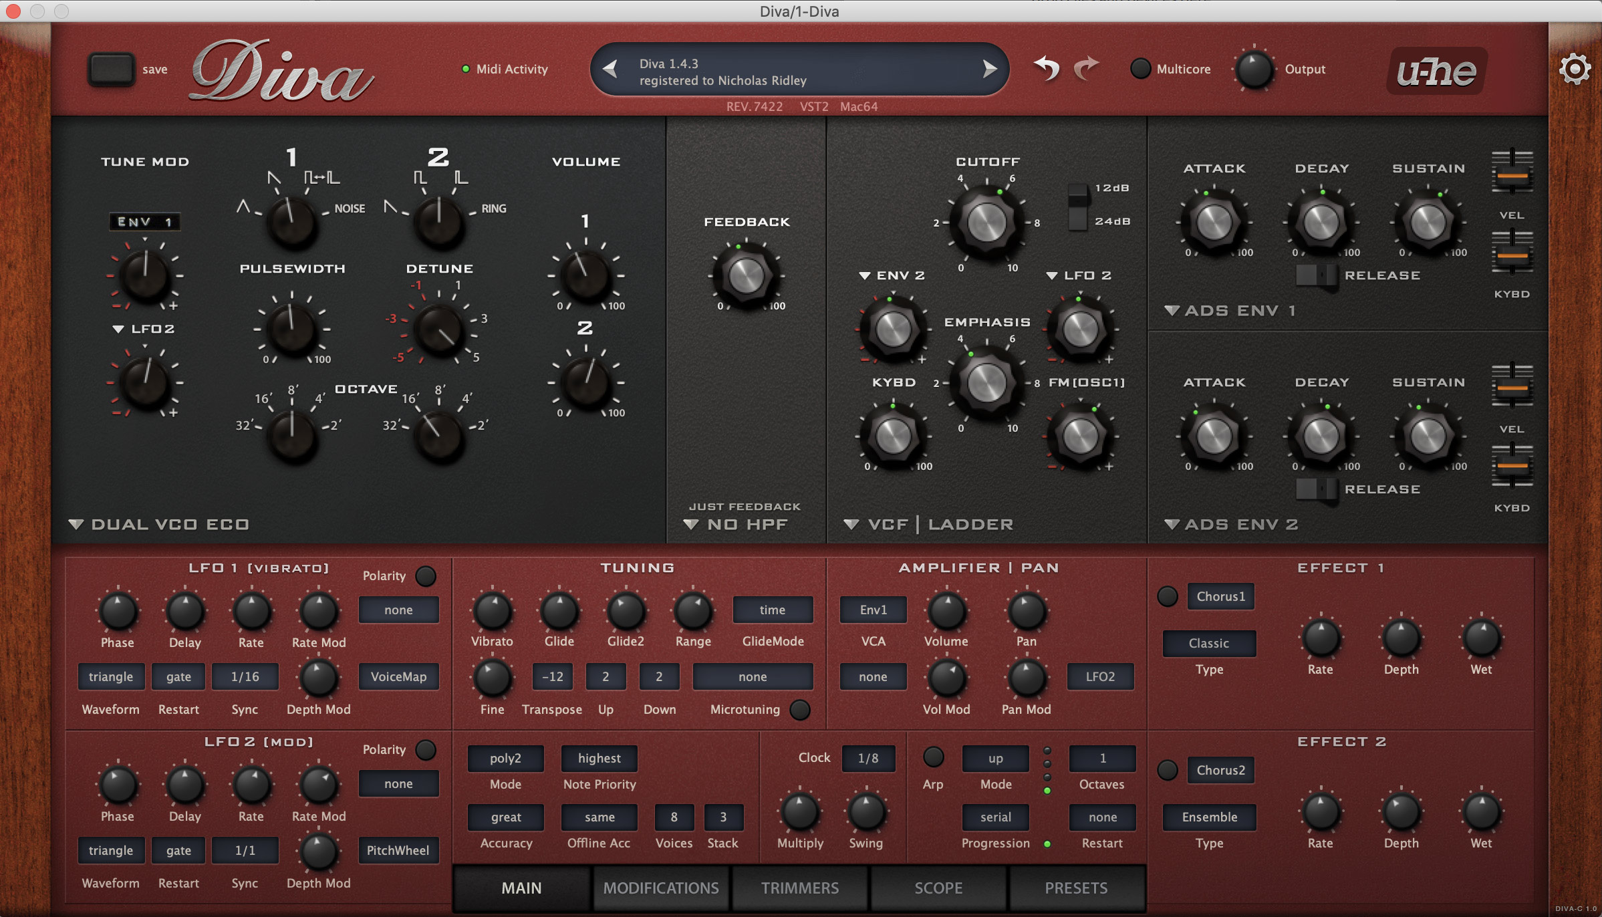The image size is (1602, 917).
Task: Click the LFO 1 triangle Waveform button
Action: pos(111,676)
